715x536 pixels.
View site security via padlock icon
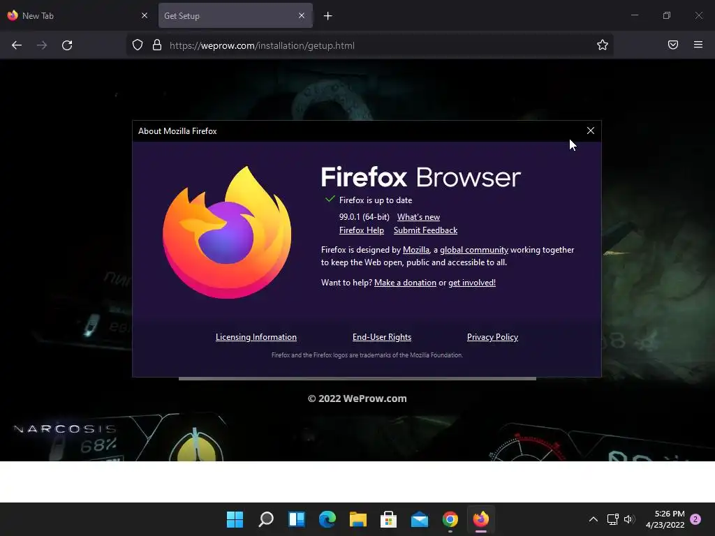157,45
